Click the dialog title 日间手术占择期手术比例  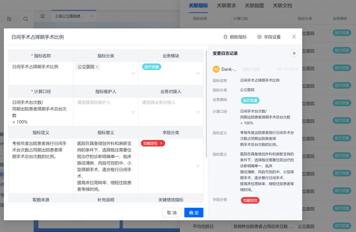pyautogui.click(x=38, y=37)
